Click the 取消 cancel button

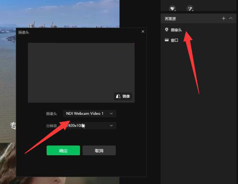point(99,150)
